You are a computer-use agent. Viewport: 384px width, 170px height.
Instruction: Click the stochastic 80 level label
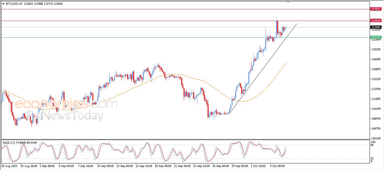pos(373,145)
